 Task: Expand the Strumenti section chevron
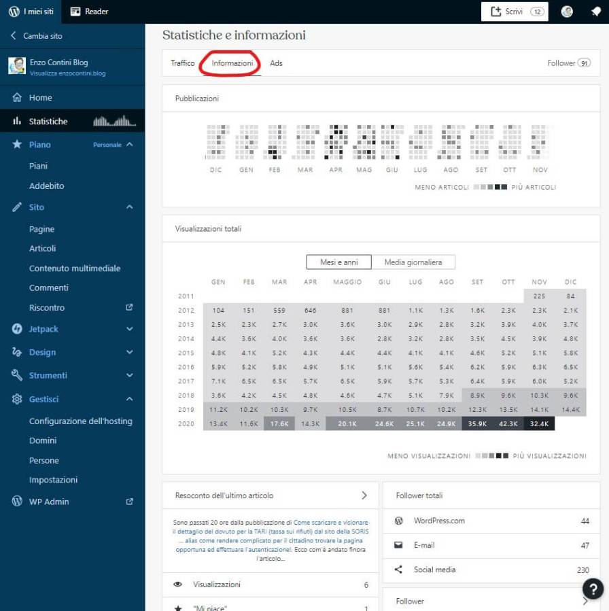click(x=130, y=375)
